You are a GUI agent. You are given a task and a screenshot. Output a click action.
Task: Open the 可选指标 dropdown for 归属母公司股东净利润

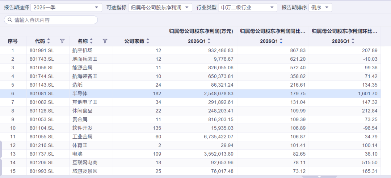pos(160,8)
